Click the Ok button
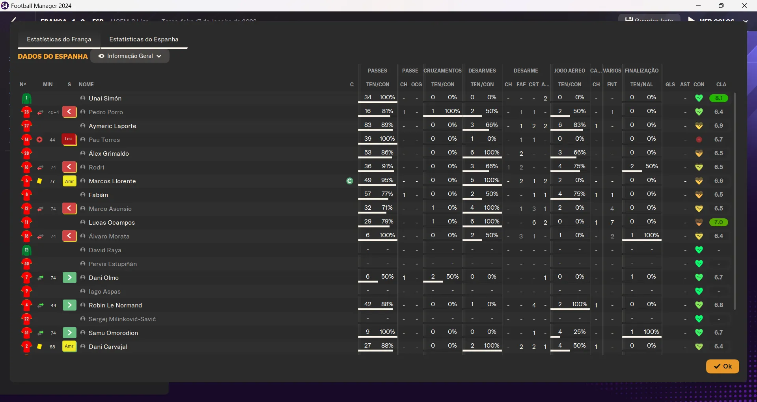757x402 pixels. coord(722,366)
